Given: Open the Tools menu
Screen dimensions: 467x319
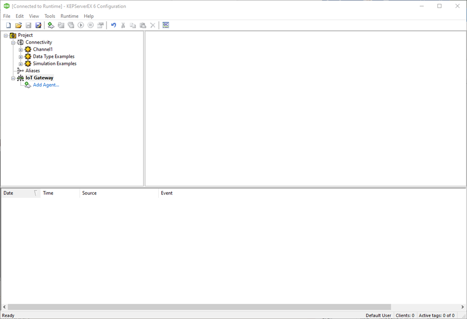Looking at the screenshot, I should click(50, 16).
